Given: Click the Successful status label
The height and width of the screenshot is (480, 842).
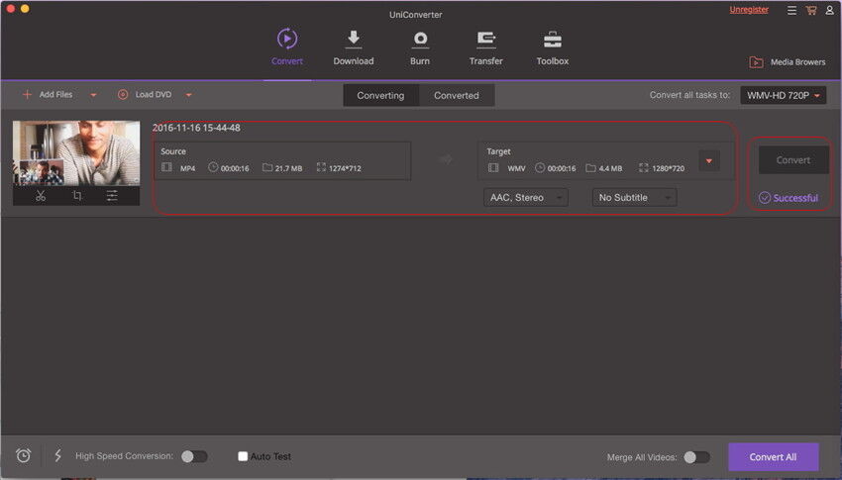Looking at the screenshot, I should [789, 198].
